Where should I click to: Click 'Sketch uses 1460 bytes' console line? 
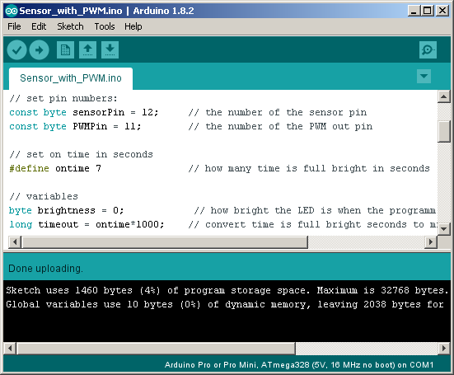(x=227, y=290)
